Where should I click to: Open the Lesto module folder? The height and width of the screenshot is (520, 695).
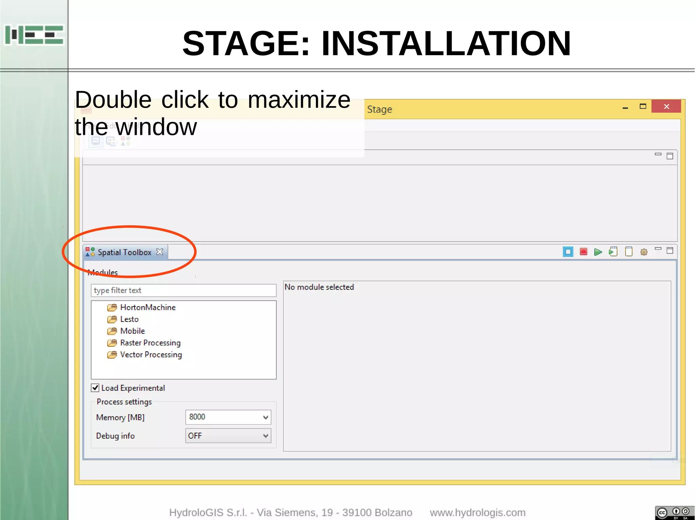[x=129, y=319]
